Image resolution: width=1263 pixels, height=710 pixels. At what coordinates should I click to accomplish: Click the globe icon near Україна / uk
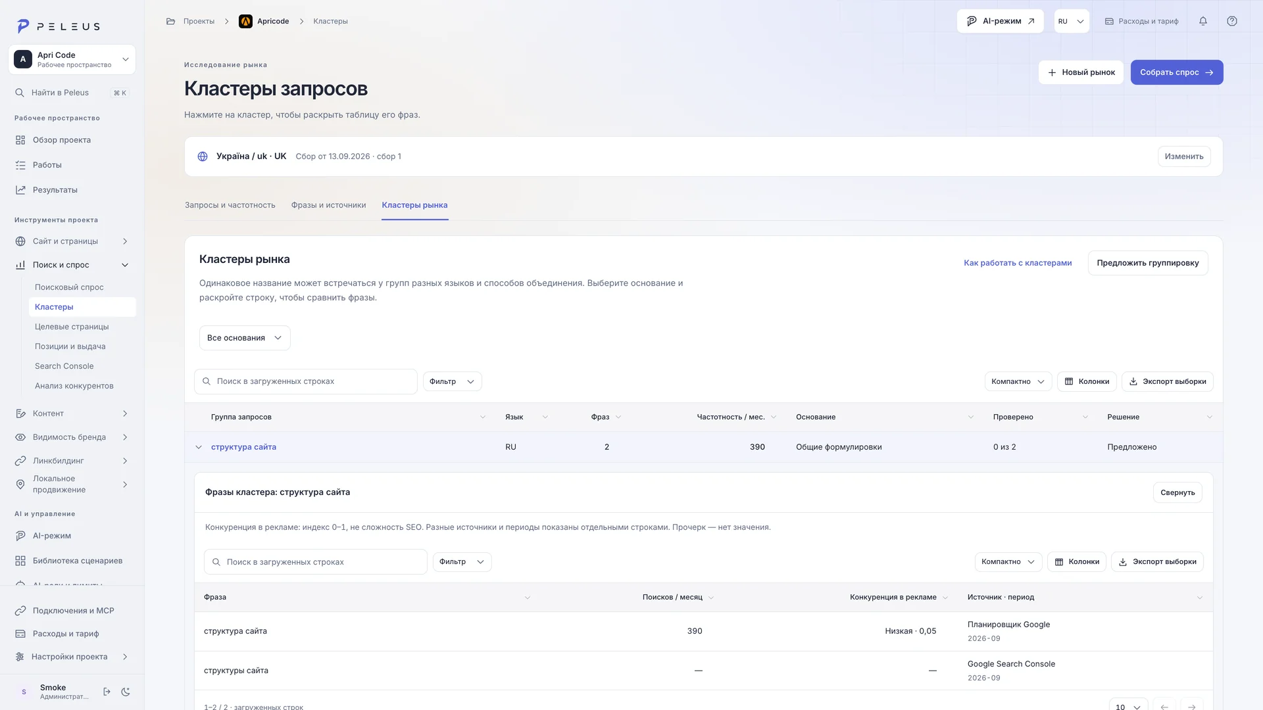[203, 156]
